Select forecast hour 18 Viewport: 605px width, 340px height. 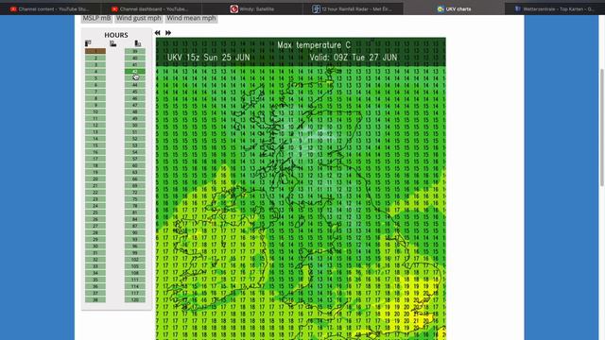(95, 165)
